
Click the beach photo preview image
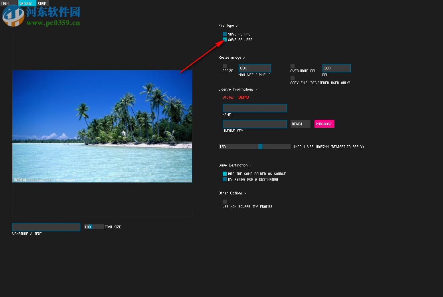pyautogui.click(x=102, y=126)
